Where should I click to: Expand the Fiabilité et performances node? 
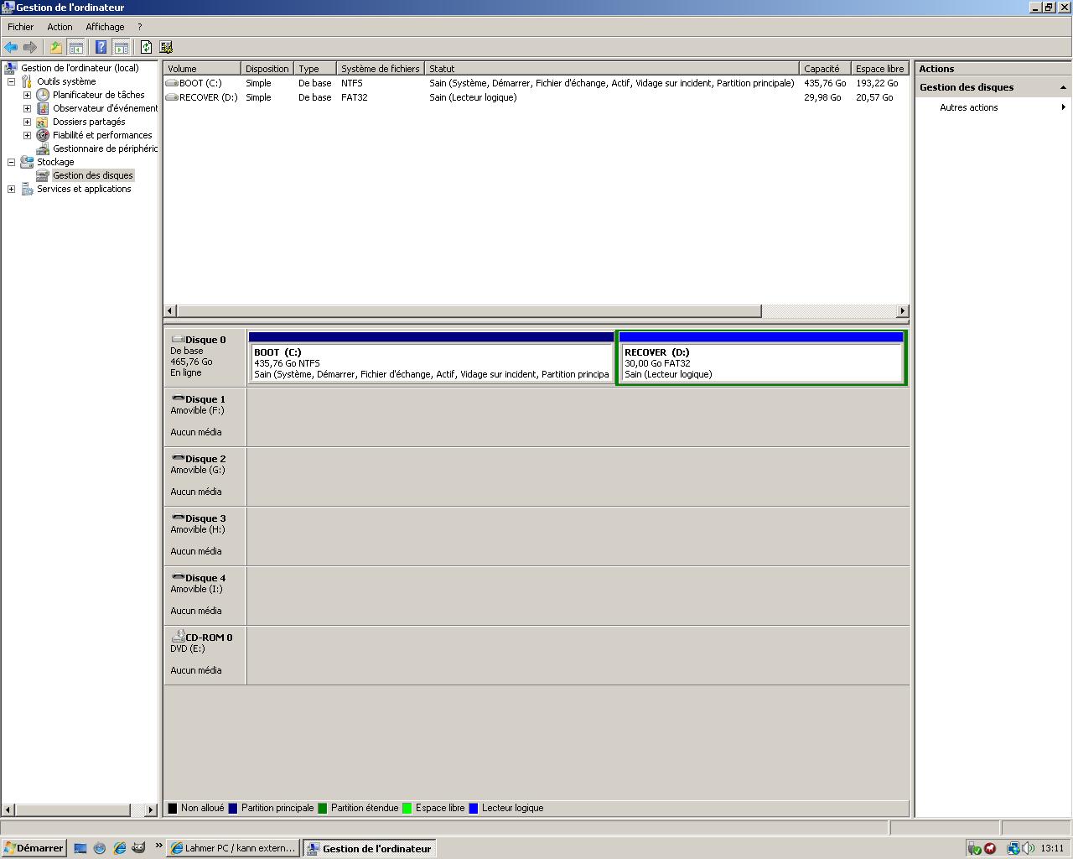click(x=27, y=135)
